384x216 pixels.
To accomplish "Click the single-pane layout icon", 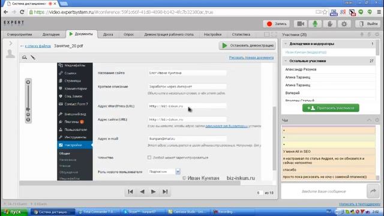I will pyautogui.click(x=266, y=35).
